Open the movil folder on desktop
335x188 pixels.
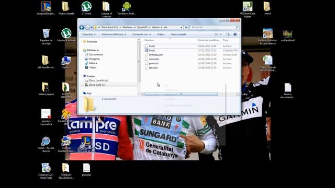coord(267,8)
